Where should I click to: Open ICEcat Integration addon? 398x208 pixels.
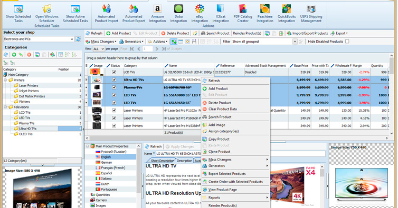pyautogui.click(x=221, y=14)
